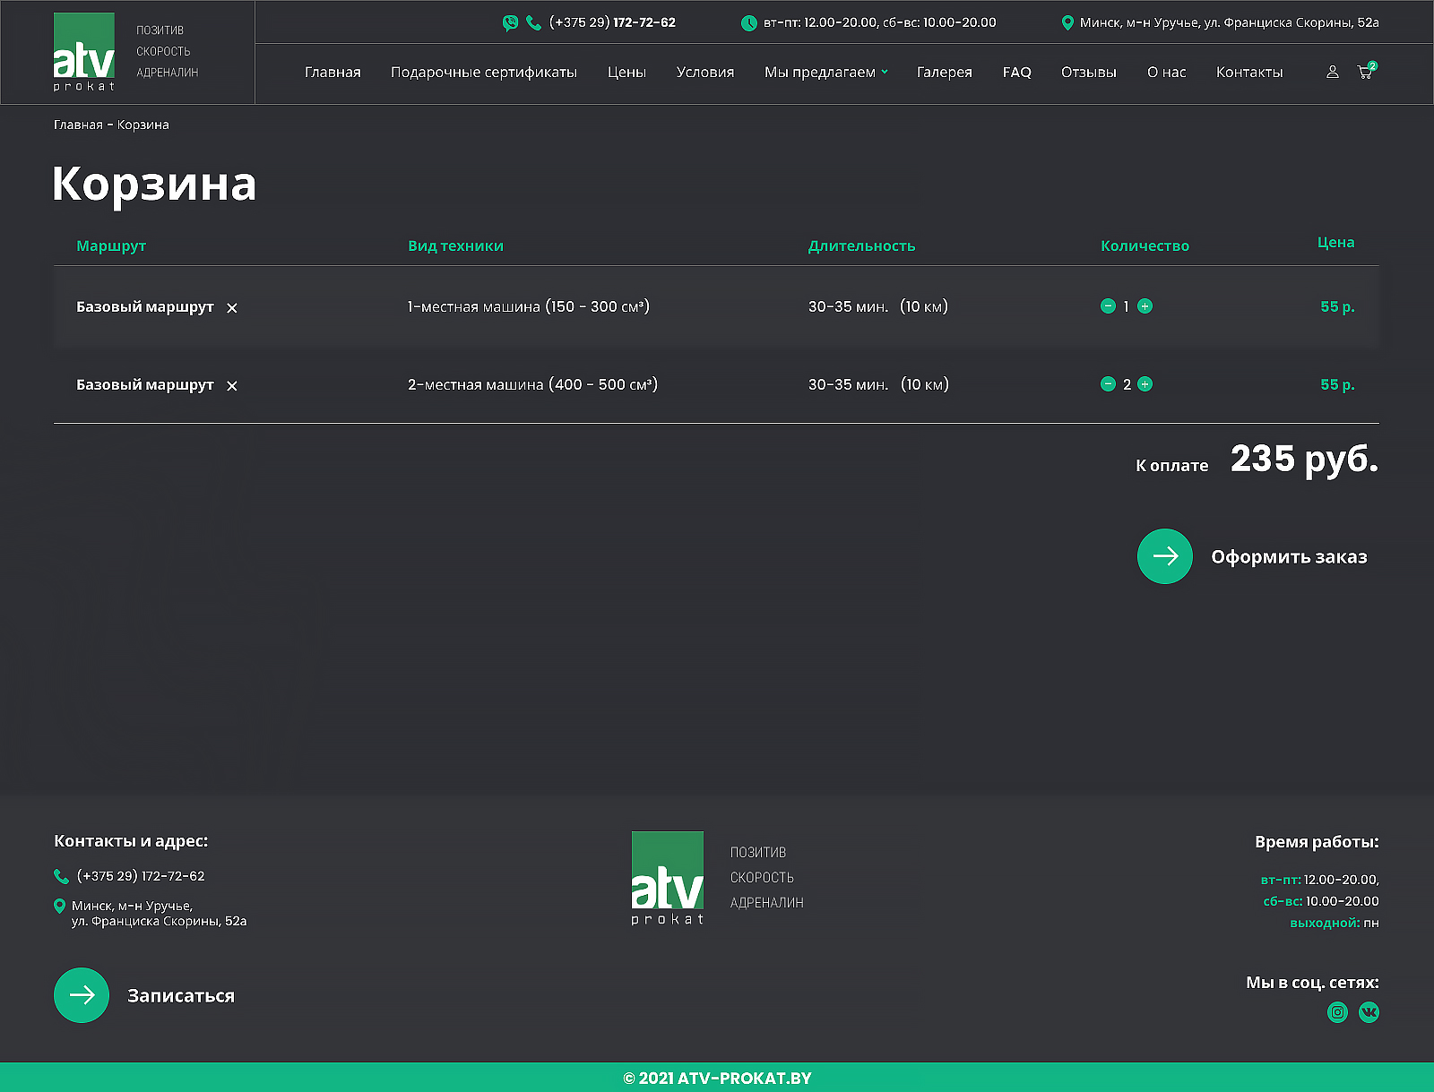Decrease quantity of 2-местная машина
Viewport: 1434px width, 1092px height.
pyautogui.click(x=1108, y=384)
